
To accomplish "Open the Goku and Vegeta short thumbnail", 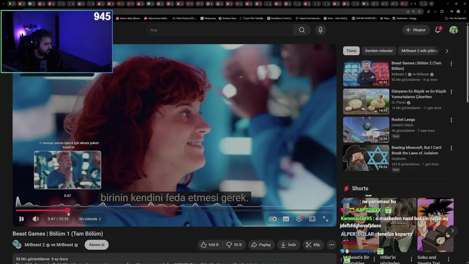I will click(435, 224).
